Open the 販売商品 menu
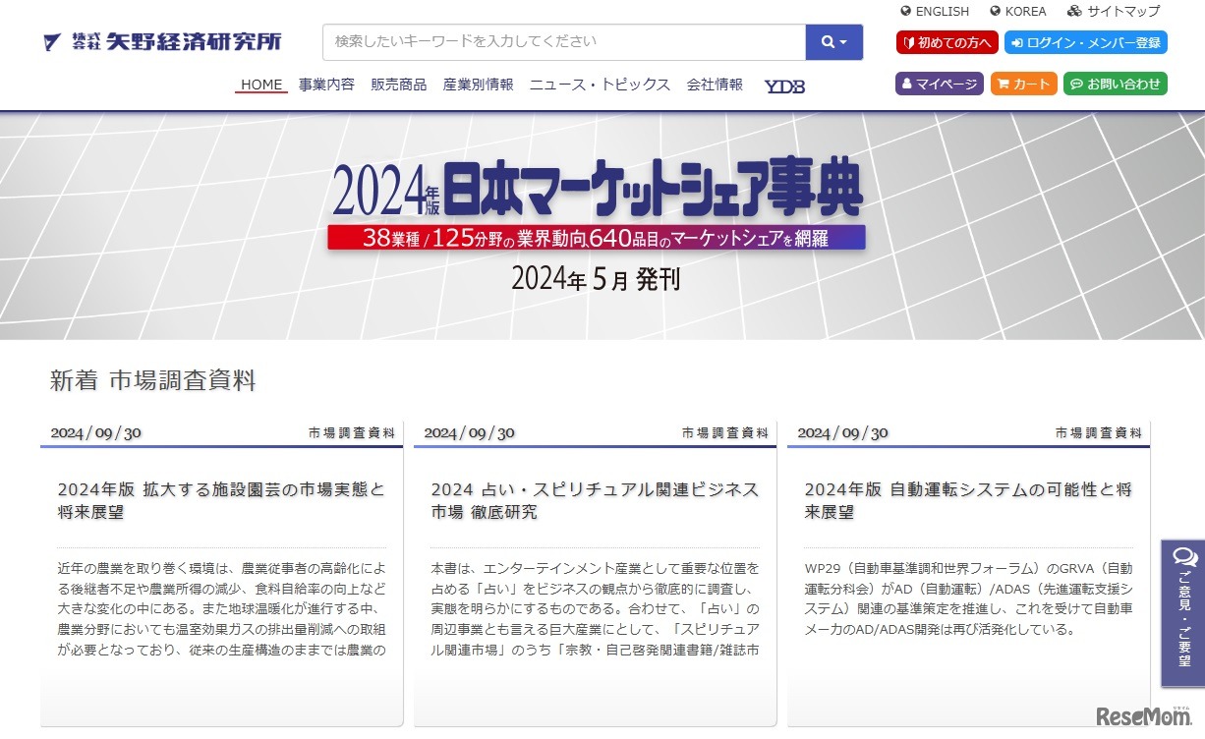 pos(399,85)
